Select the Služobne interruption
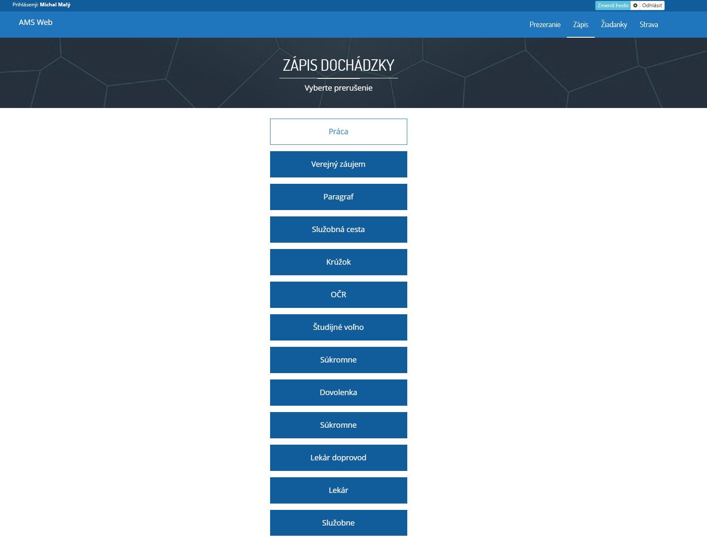 [338, 523]
